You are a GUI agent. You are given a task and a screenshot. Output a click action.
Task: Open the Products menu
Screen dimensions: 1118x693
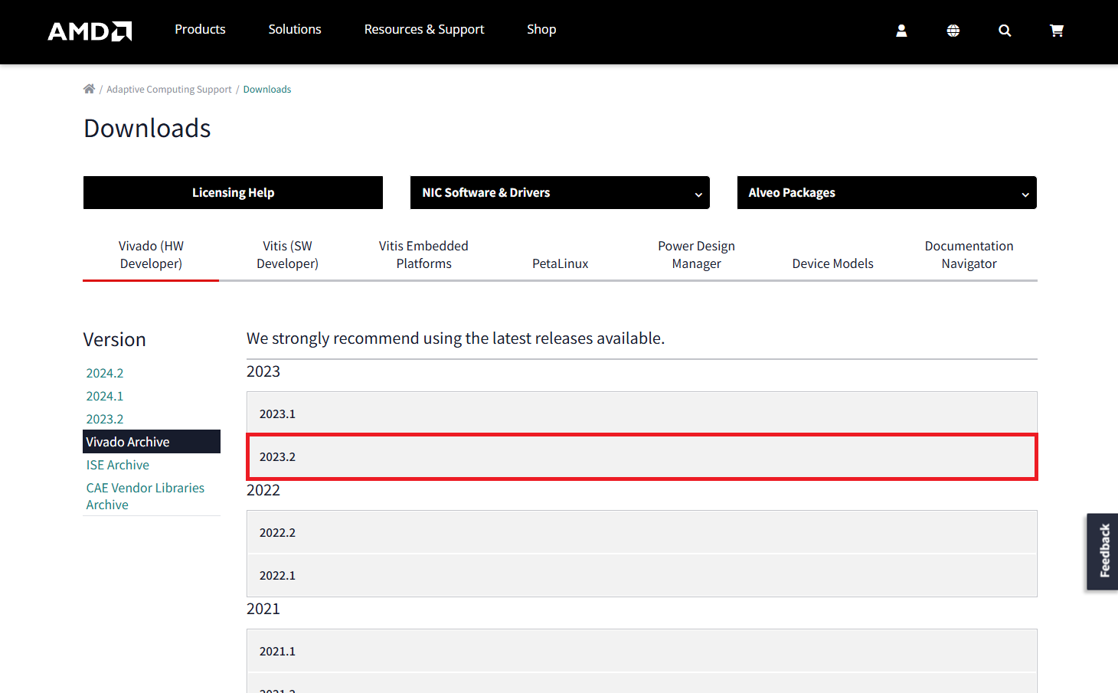200,29
